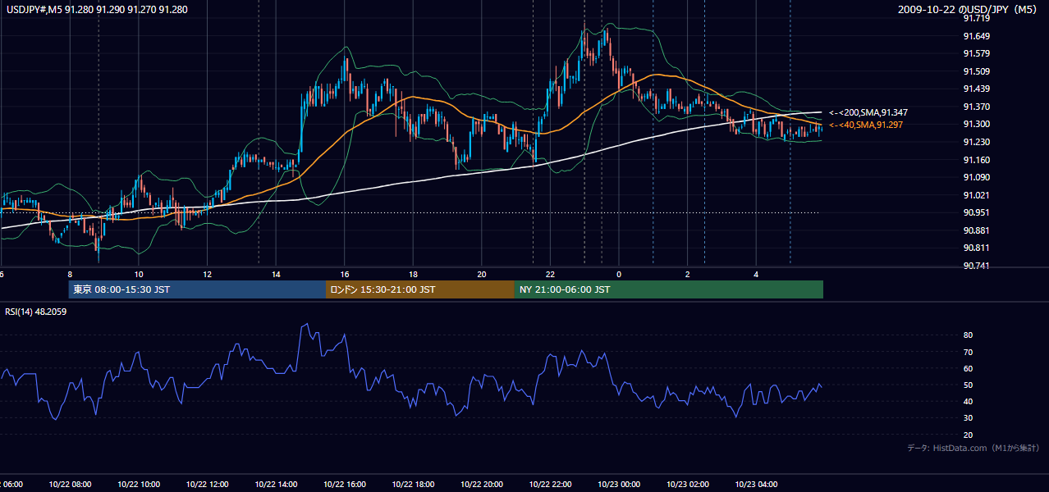Click the 10/23 04:00 date axis label
This screenshot has height=492, width=1049.
click(x=756, y=485)
